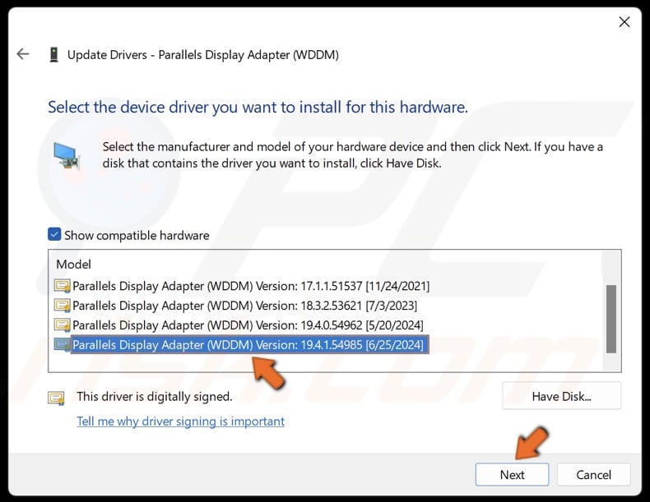Select driver Version: 18.3.2.53621 [7/3/2023]
This screenshot has height=502, width=650.
point(244,306)
